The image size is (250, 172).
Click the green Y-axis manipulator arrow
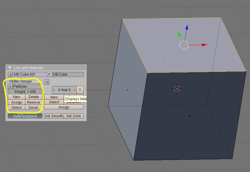click(179, 35)
